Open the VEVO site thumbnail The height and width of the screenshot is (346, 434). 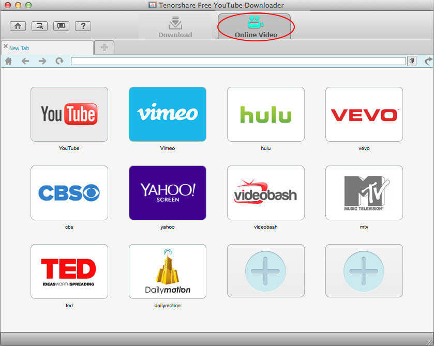pyautogui.click(x=364, y=114)
